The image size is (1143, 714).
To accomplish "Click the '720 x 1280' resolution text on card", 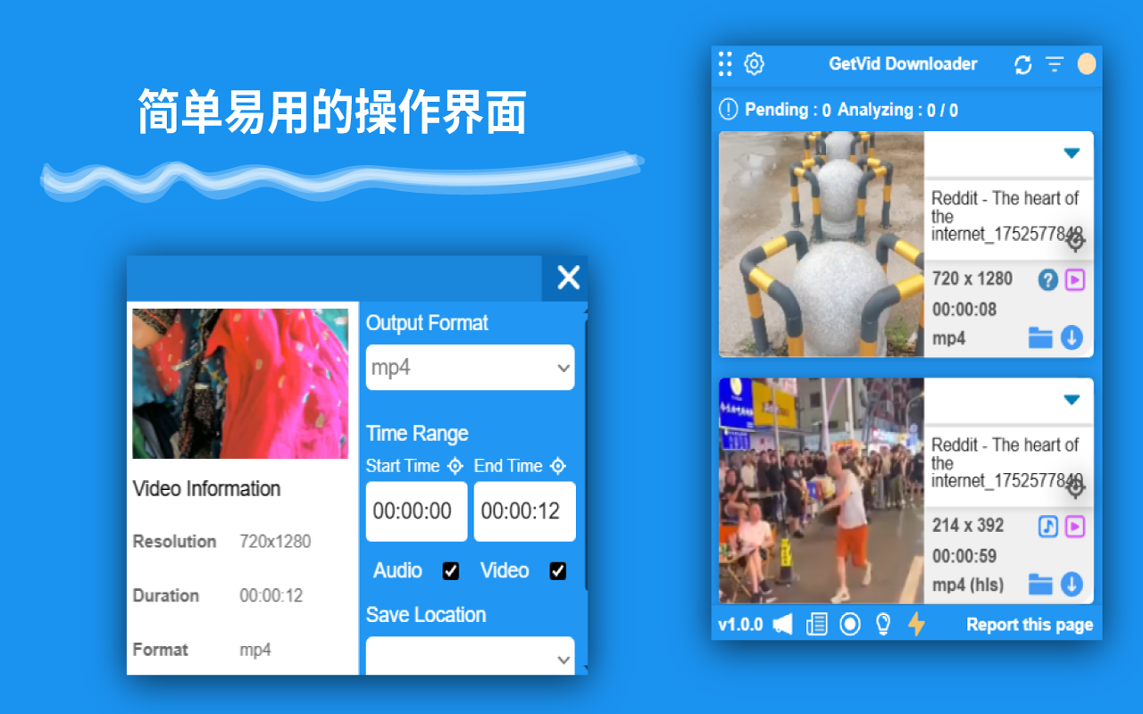I will (x=972, y=278).
